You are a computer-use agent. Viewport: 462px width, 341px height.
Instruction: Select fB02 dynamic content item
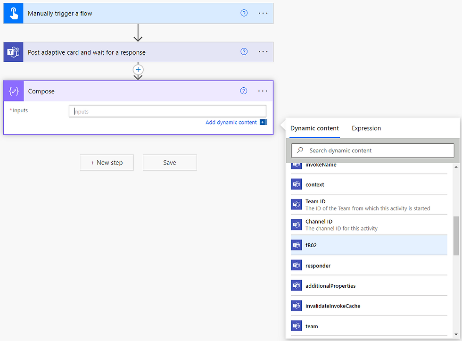(369, 245)
